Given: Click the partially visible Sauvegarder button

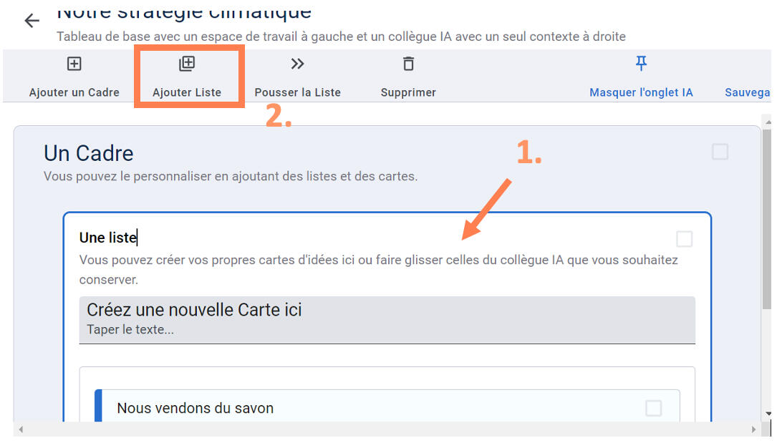Looking at the screenshot, I should point(748,92).
